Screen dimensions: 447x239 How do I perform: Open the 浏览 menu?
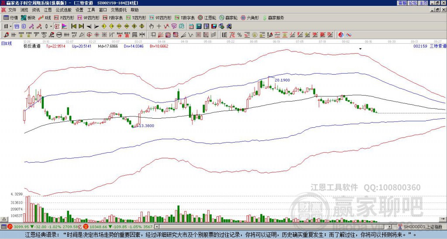(24, 10)
